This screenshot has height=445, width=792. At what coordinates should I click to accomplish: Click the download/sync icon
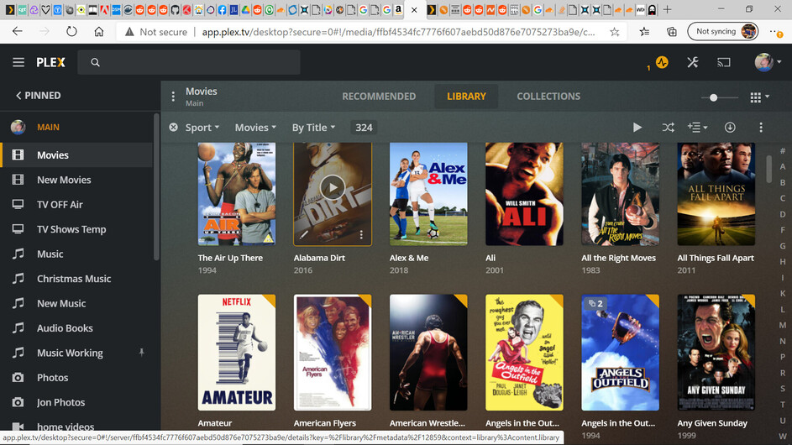pyautogui.click(x=730, y=128)
